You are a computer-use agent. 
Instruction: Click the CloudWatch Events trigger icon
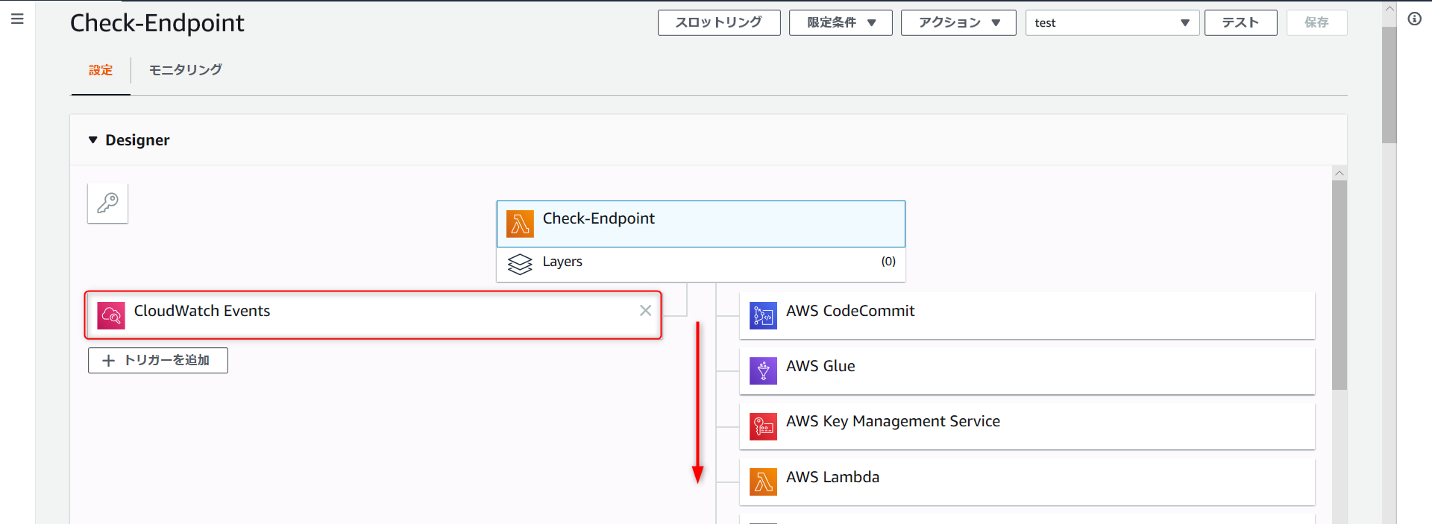coord(111,315)
